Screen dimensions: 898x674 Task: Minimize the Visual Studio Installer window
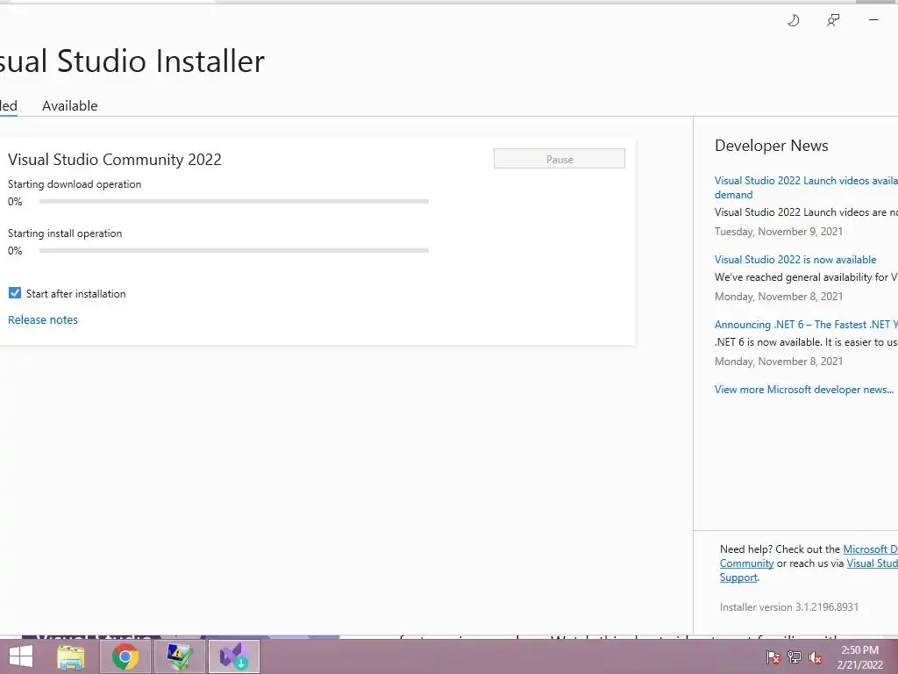[x=873, y=20]
